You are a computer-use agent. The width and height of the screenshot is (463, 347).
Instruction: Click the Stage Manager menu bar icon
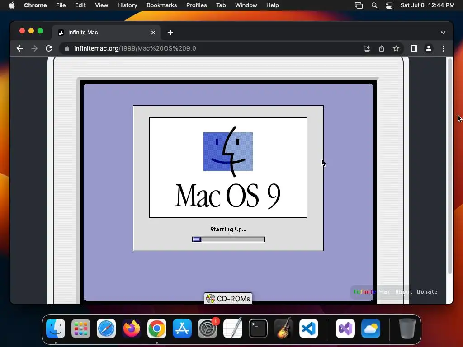pos(359,5)
